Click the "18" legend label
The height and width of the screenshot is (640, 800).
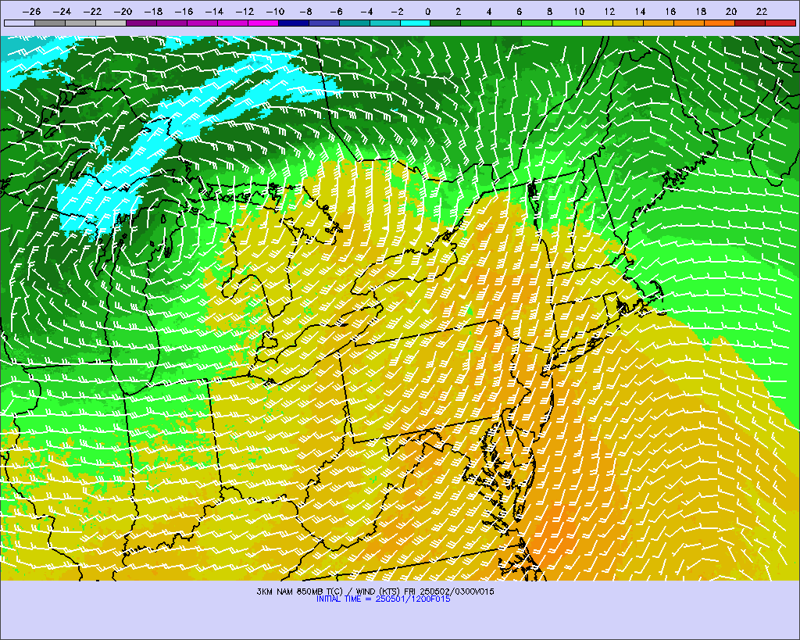coord(701,12)
